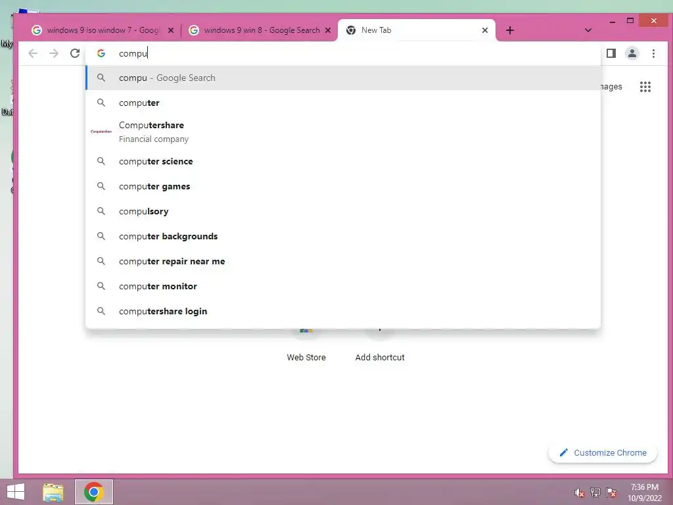Image resolution: width=673 pixels, height=505 pixels.
Task: Click the taskbar clock 7:36 PM
Action: 645,493
